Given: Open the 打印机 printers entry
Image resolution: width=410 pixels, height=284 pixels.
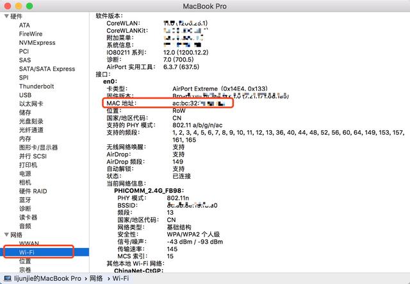Looking at the screenshot, I should click(x=28, y=165).
